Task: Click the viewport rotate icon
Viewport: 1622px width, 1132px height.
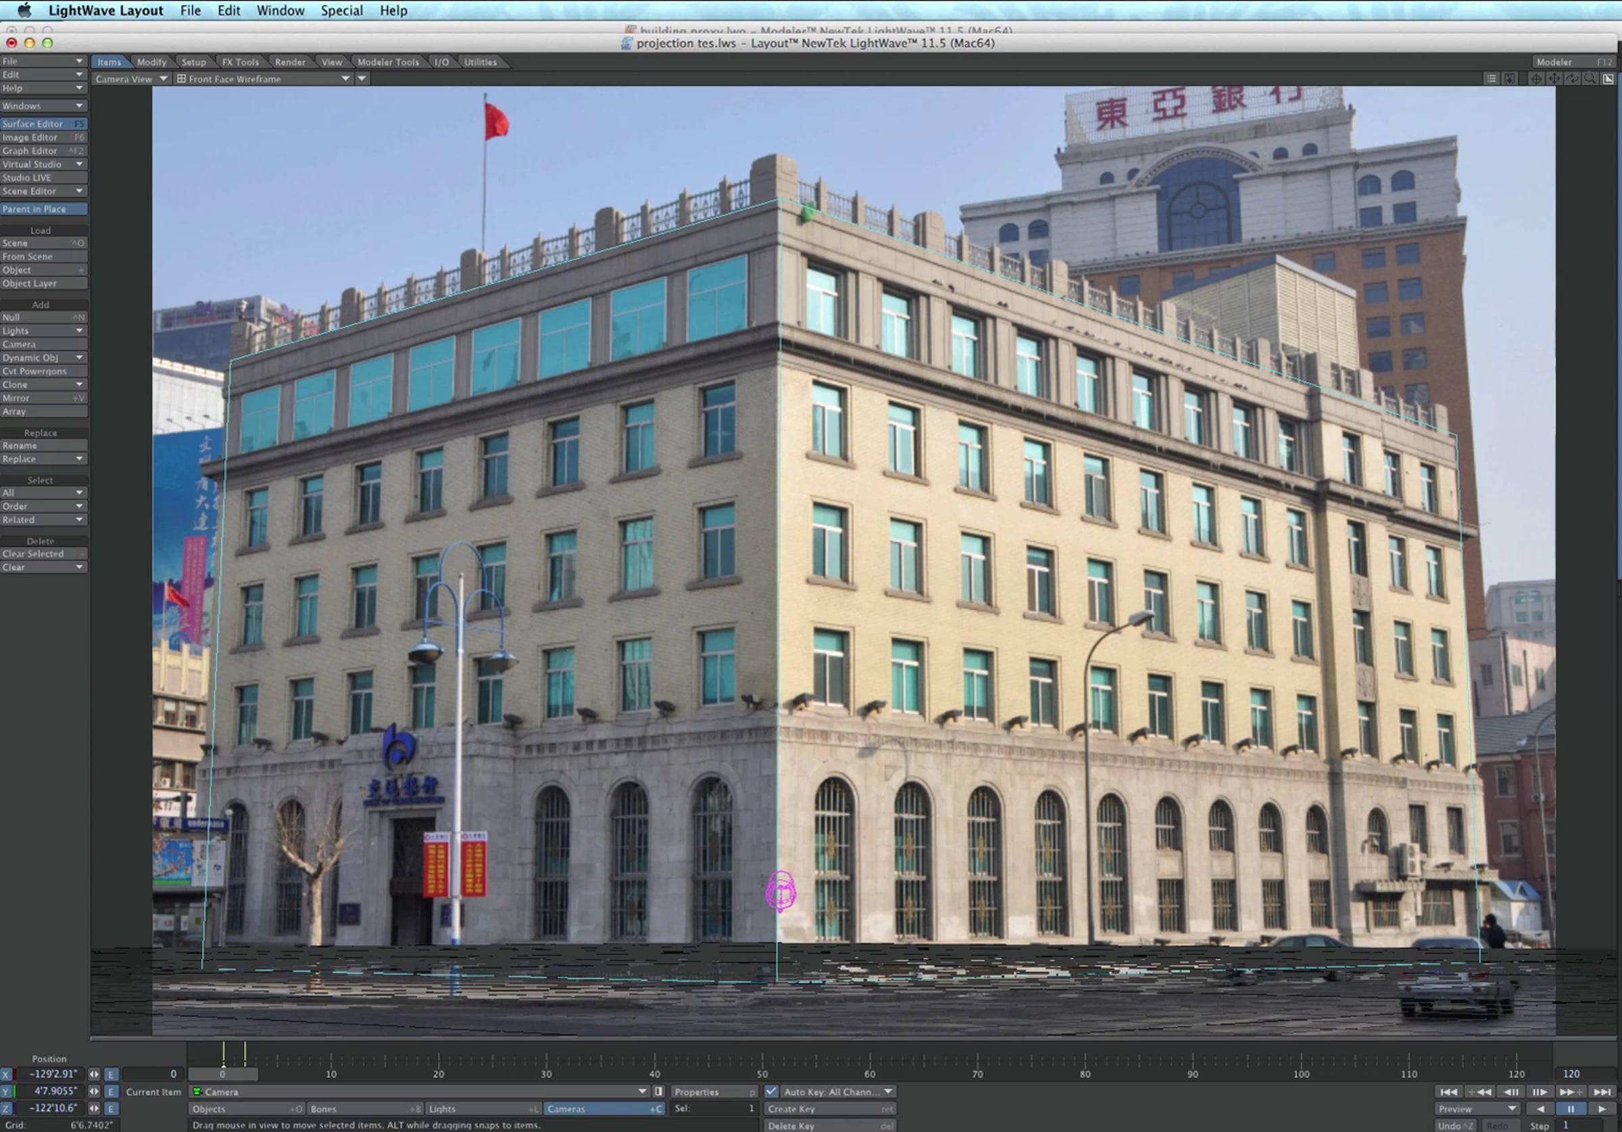Action: click(x=1572, y=79)
